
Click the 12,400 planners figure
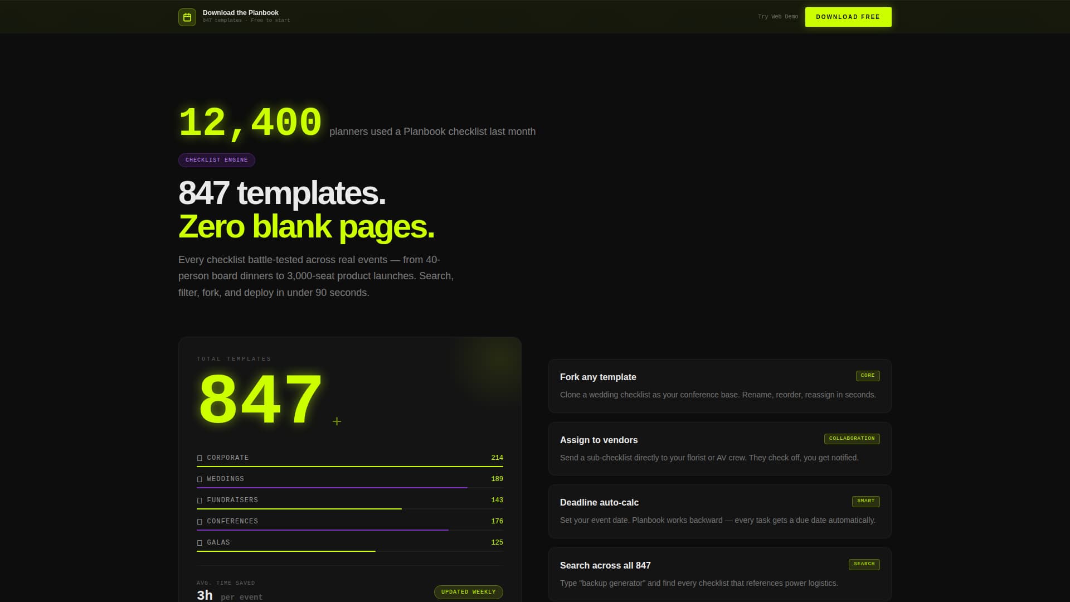point(250,123)
